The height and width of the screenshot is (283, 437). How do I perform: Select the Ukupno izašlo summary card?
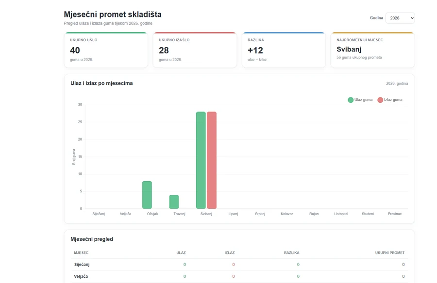point(195,50)
